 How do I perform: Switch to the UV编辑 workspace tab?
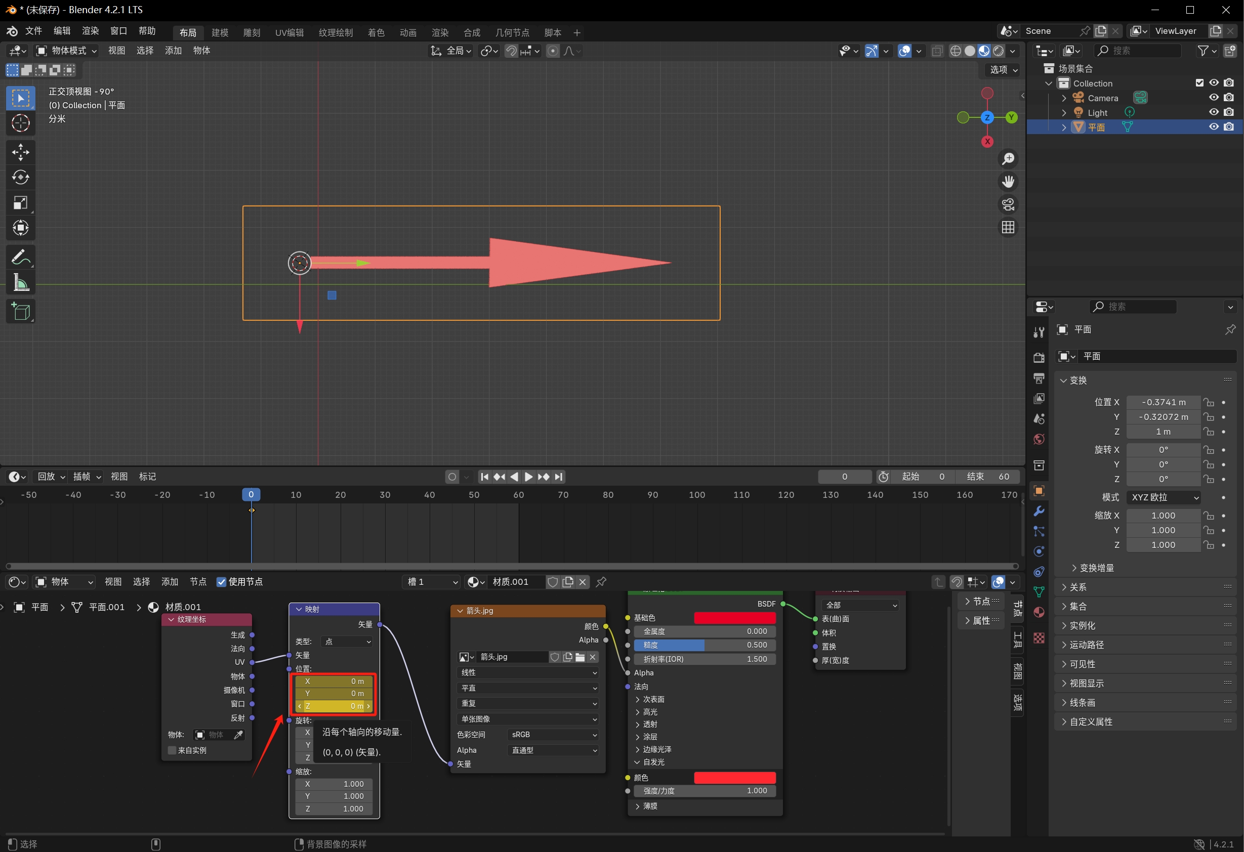289,33
